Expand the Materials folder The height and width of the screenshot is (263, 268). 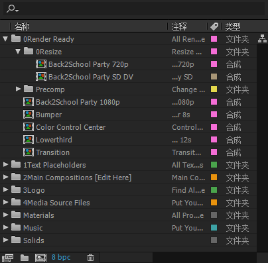pyautogui.click(x=6, y=215)
